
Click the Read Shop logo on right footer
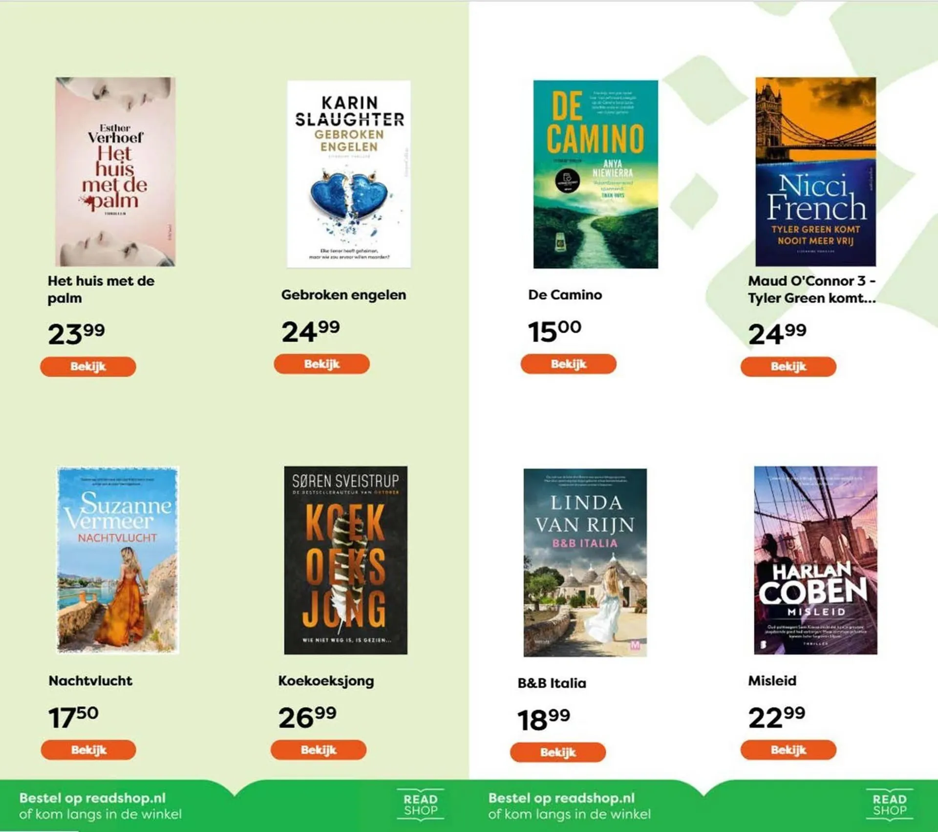tap(889, 805)
